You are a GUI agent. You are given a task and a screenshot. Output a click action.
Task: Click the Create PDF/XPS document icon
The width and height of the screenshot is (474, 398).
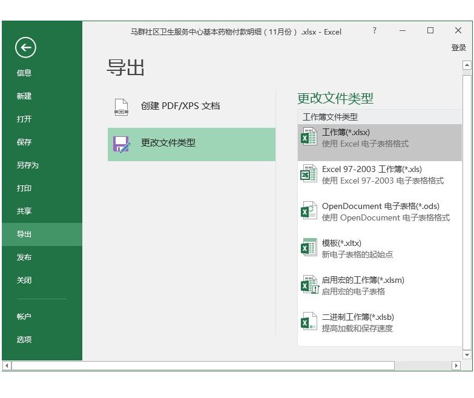tap(121, 107)
